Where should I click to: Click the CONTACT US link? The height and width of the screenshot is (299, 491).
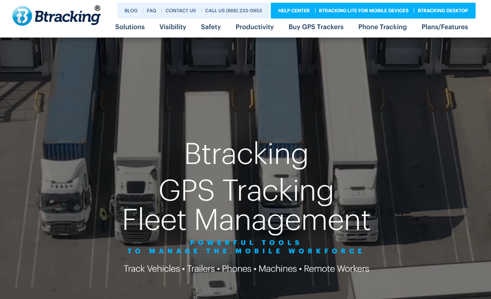pos(181,10)
